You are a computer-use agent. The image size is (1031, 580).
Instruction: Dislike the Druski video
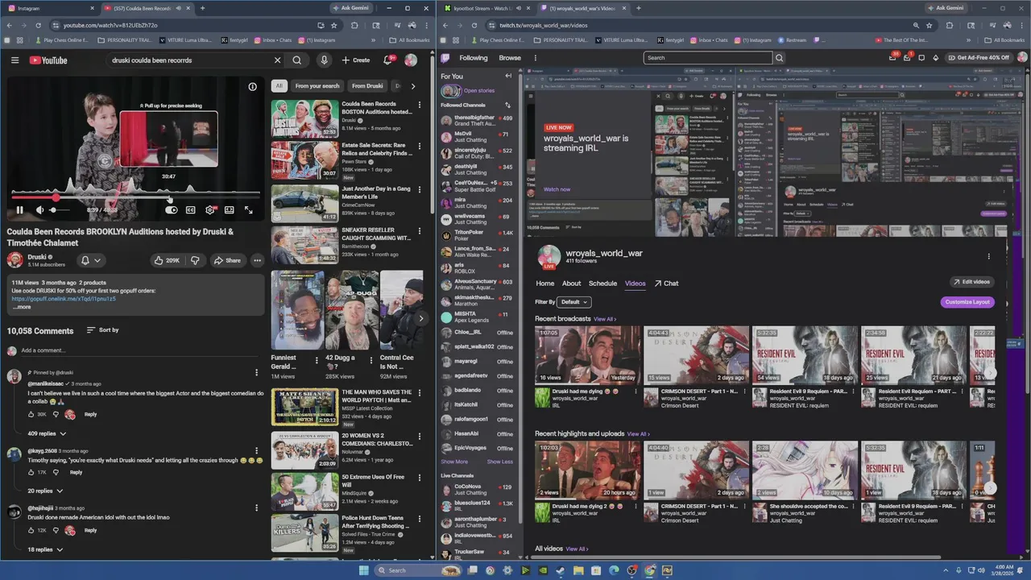[x=195, y=260]
